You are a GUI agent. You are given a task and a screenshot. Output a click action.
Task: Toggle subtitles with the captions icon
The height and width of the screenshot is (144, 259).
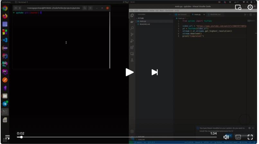pos(238,137)
